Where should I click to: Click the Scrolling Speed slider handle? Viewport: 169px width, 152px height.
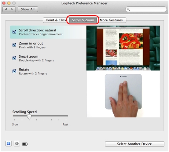pyautogui.click(x=29, y=117)
